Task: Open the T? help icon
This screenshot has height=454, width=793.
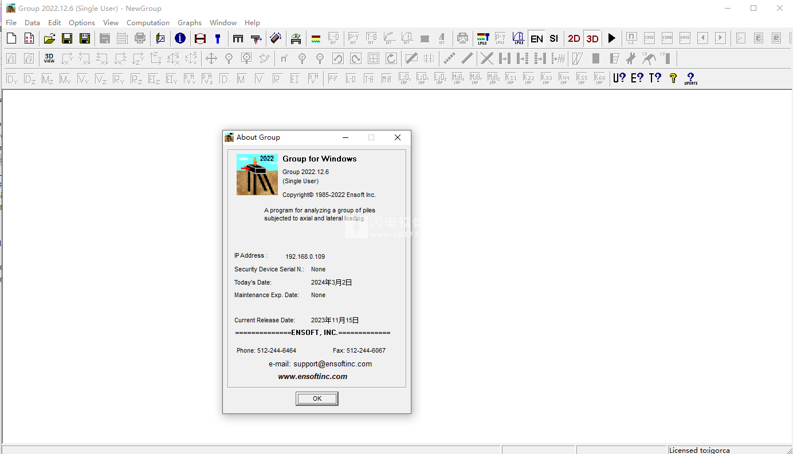Action: point(655,78)
